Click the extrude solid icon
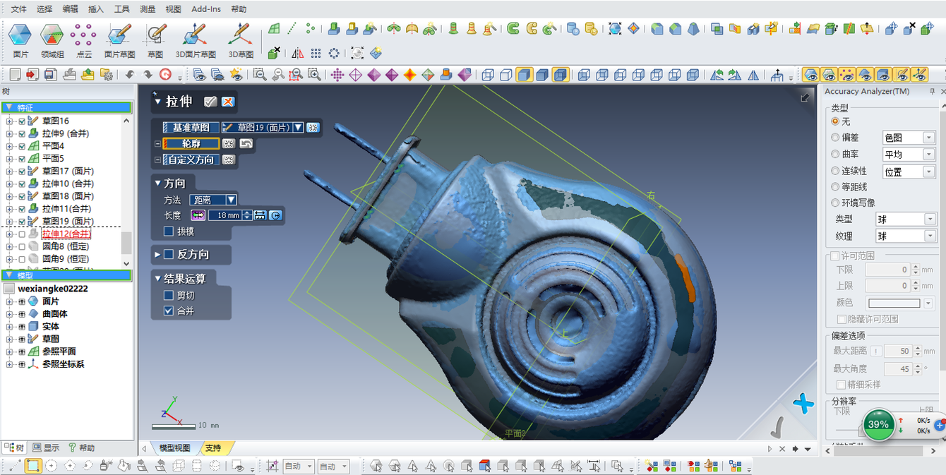This screenshot has height=475, width=946. point(334,29)
